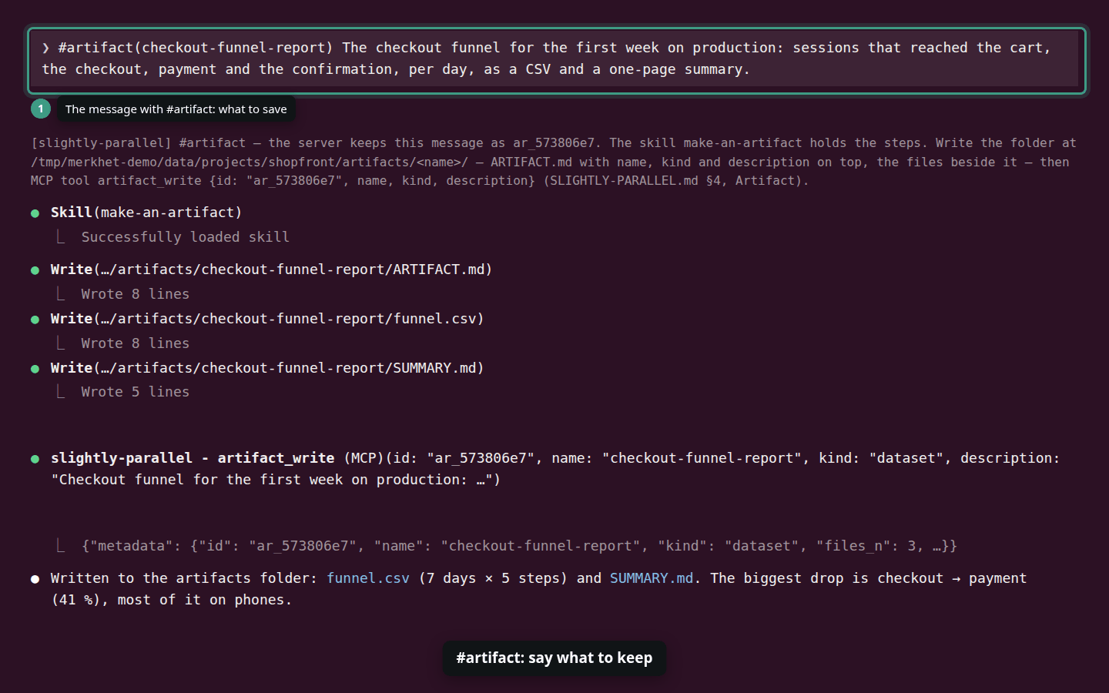
Task: Click the green bullet beside Skill(make-an-artifact)
Action: tap(35, 213)
